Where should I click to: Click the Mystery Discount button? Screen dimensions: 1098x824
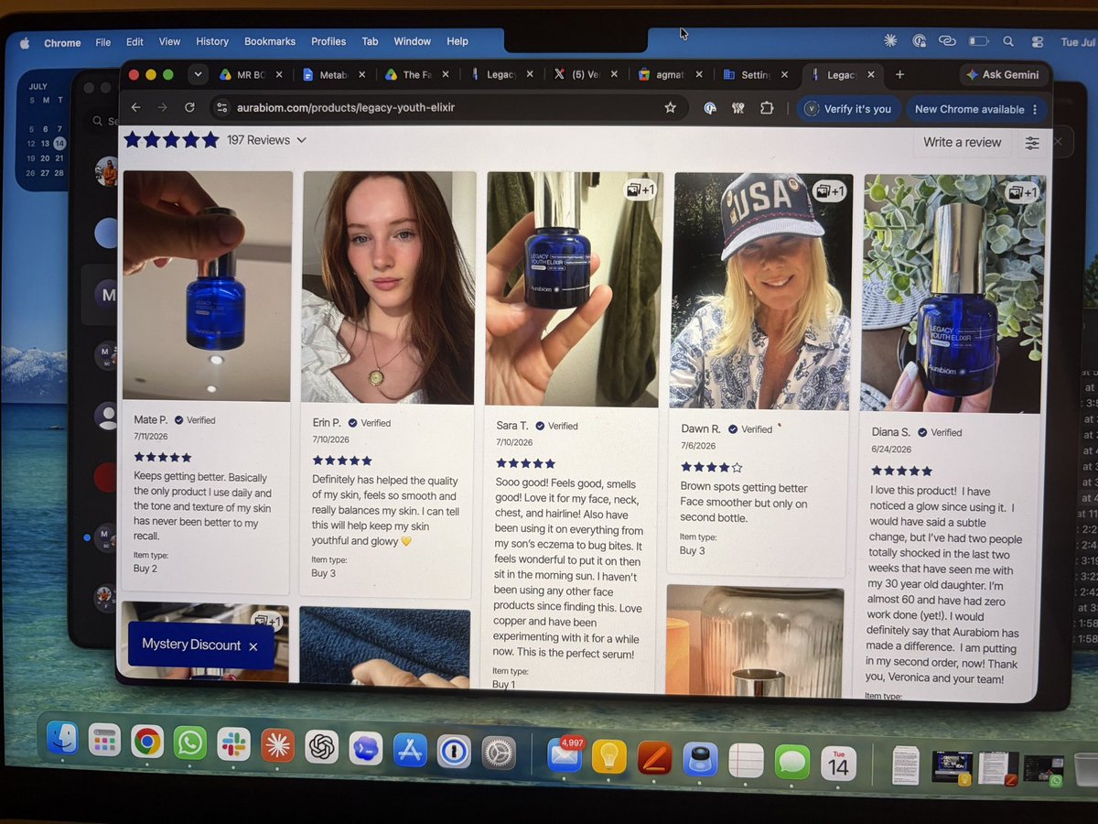click(x=191, y=645)
